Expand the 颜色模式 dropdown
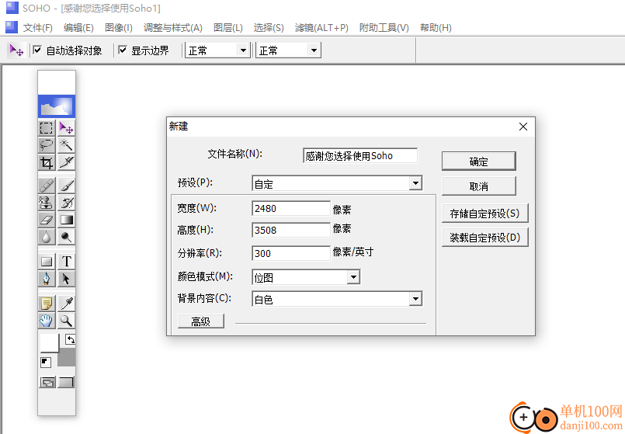Viewport: 625px width, 434px height. tap(353, 277)
